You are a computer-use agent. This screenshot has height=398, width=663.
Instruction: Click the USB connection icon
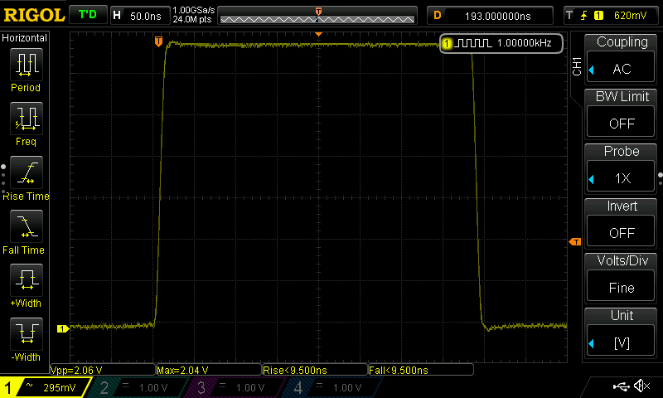pos(621,386)
